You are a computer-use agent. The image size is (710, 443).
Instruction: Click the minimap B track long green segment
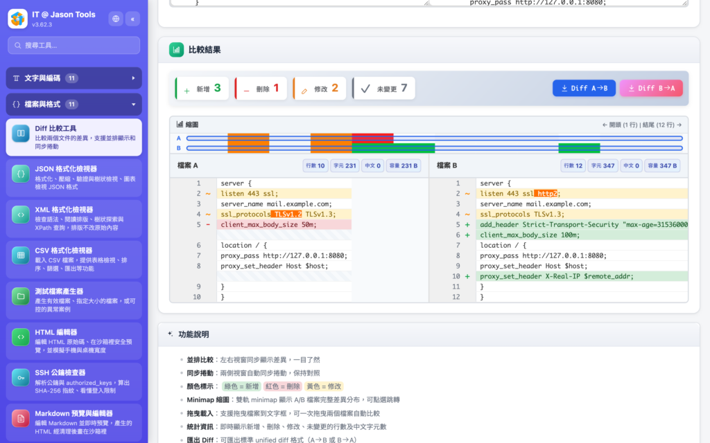[394, 148]
